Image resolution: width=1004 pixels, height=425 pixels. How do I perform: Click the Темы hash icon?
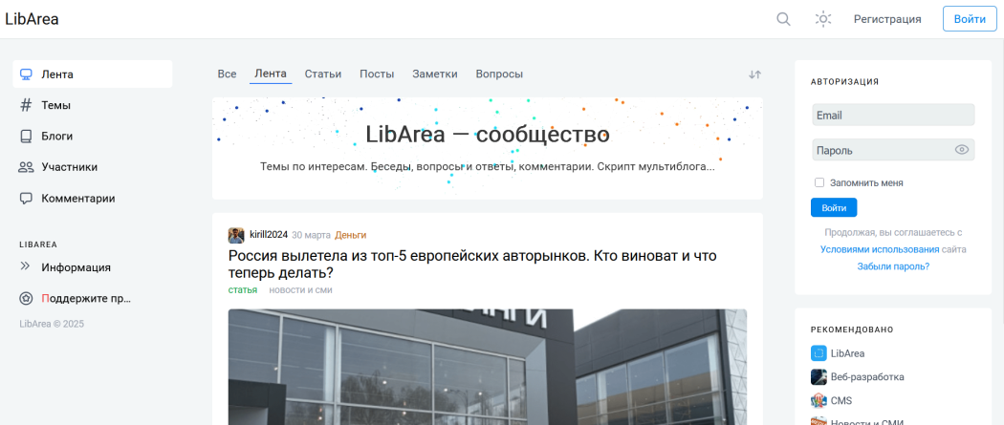click(26, 105)
